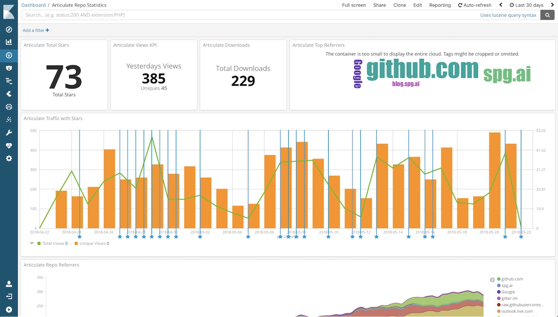Go to the Dashboard breadcrumb link
Screen dimensions: 558x317
click(33, 5)
